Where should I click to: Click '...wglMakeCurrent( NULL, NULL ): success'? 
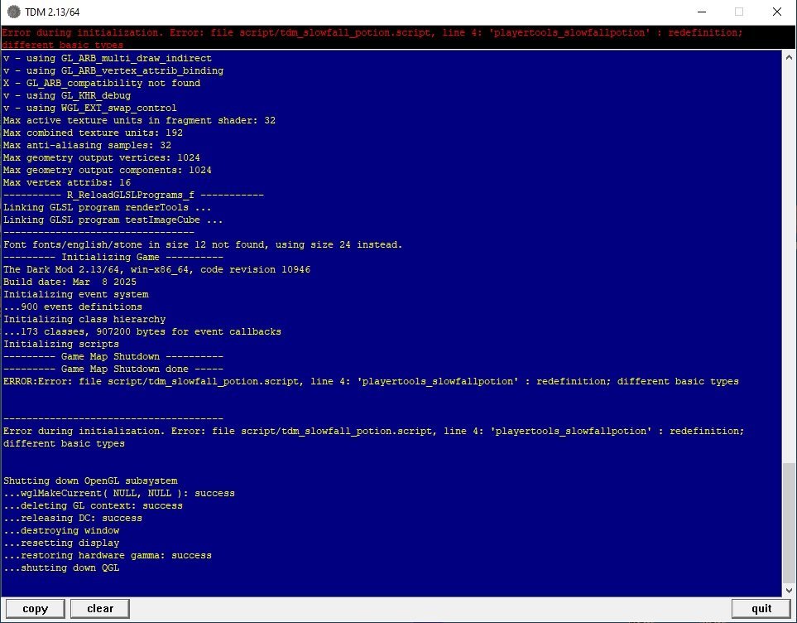(119, 493)
